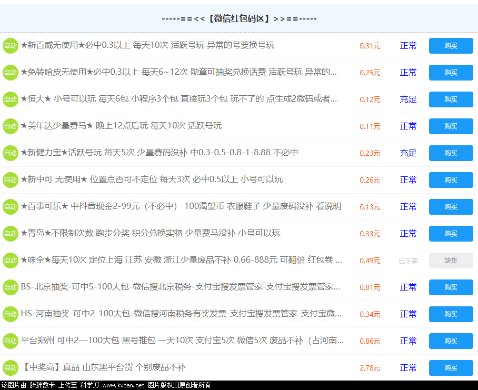Buy the BS-北京抽奖 item priced 0.81元

[x=451, y=287]
